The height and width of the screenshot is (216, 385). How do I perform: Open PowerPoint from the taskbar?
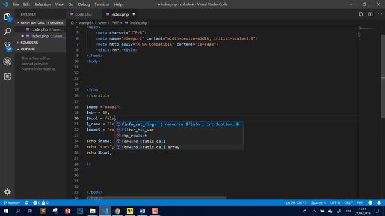[x=67, y=211]
